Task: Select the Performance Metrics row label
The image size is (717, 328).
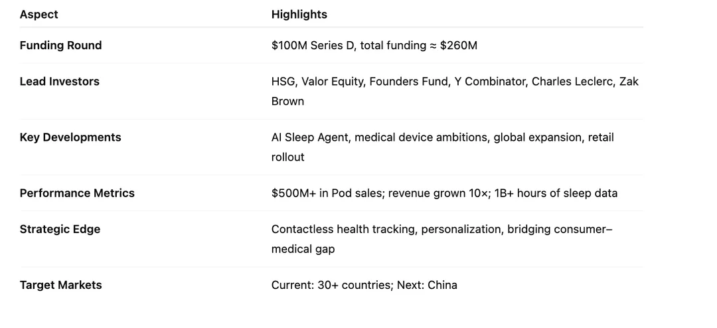Action: 77,193
